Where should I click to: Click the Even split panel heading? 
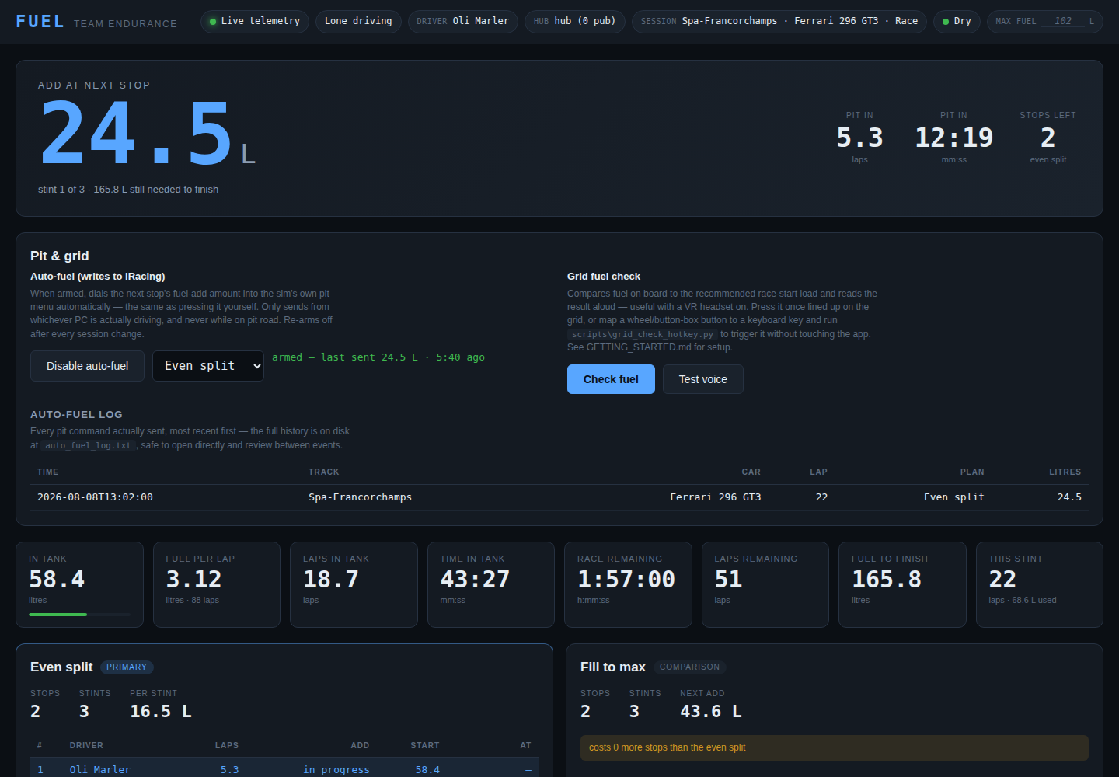coord(61,667)
